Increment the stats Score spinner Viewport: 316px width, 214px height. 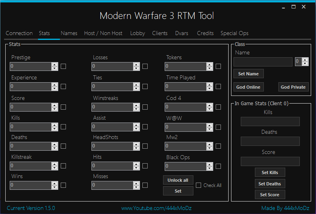pos(54,105)
